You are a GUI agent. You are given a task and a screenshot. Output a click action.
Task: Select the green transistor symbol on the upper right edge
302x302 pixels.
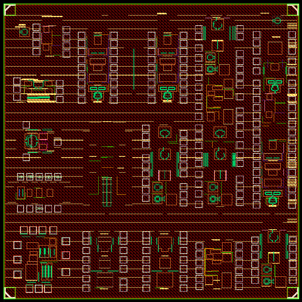pos(275,85)
